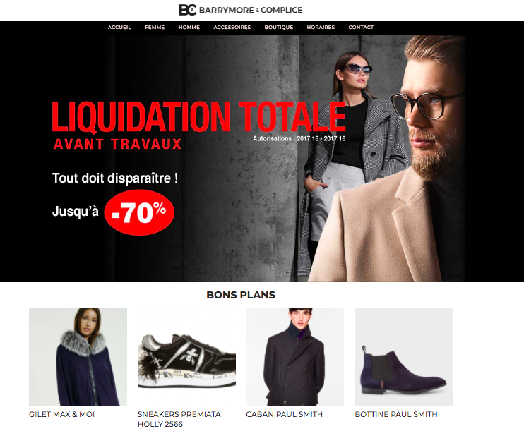
Task: Click the BC logo icon in header
Action: 188,10
